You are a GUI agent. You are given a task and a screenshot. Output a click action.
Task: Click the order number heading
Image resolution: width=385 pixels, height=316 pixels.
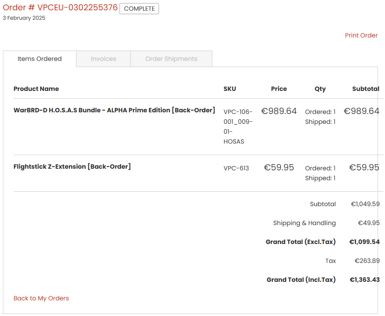click(x=60, y=7)
